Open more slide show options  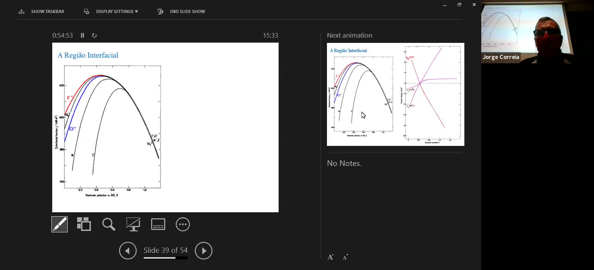coord(182,224)
